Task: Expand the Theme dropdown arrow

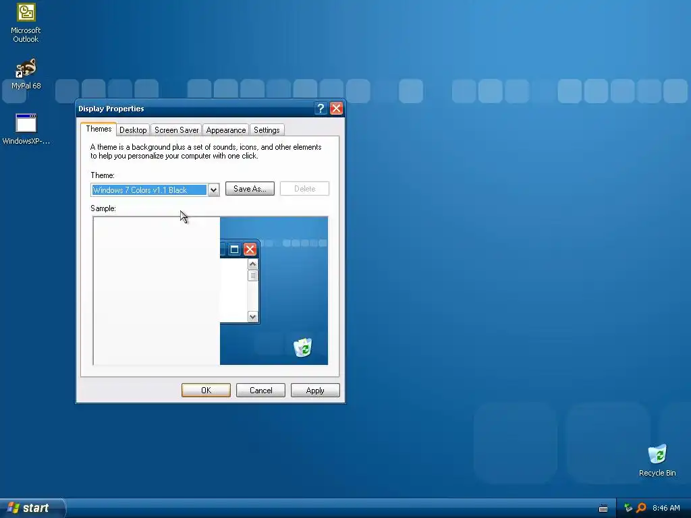Action: coord(213,190)
